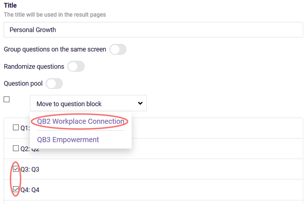Check the Q1 question checkbox
The image size is (307, 205).
[15, 127]
